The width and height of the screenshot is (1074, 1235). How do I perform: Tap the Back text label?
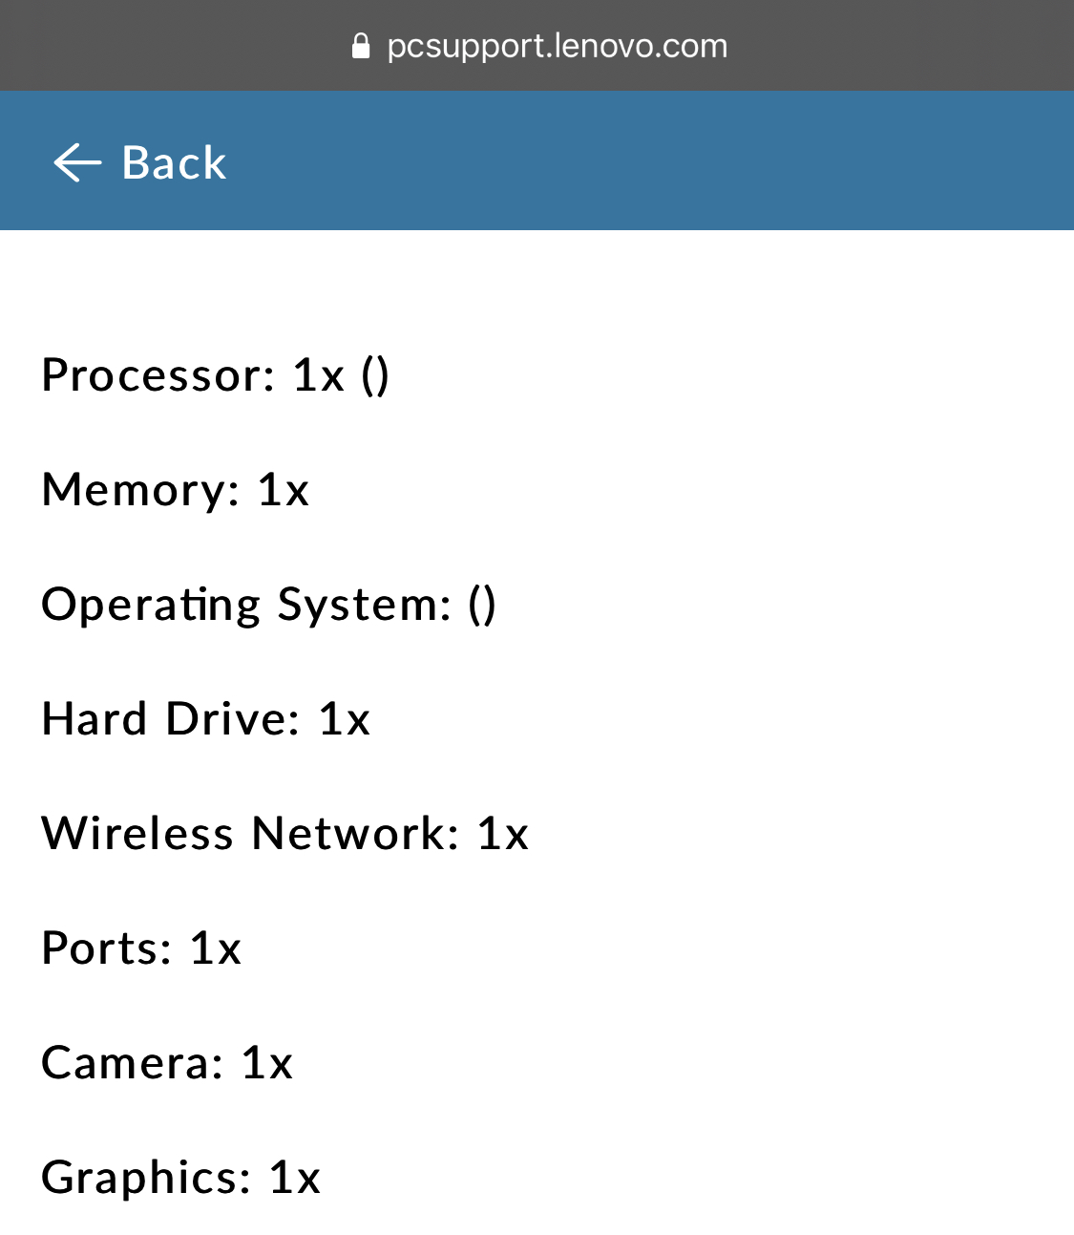pos(174,162)
